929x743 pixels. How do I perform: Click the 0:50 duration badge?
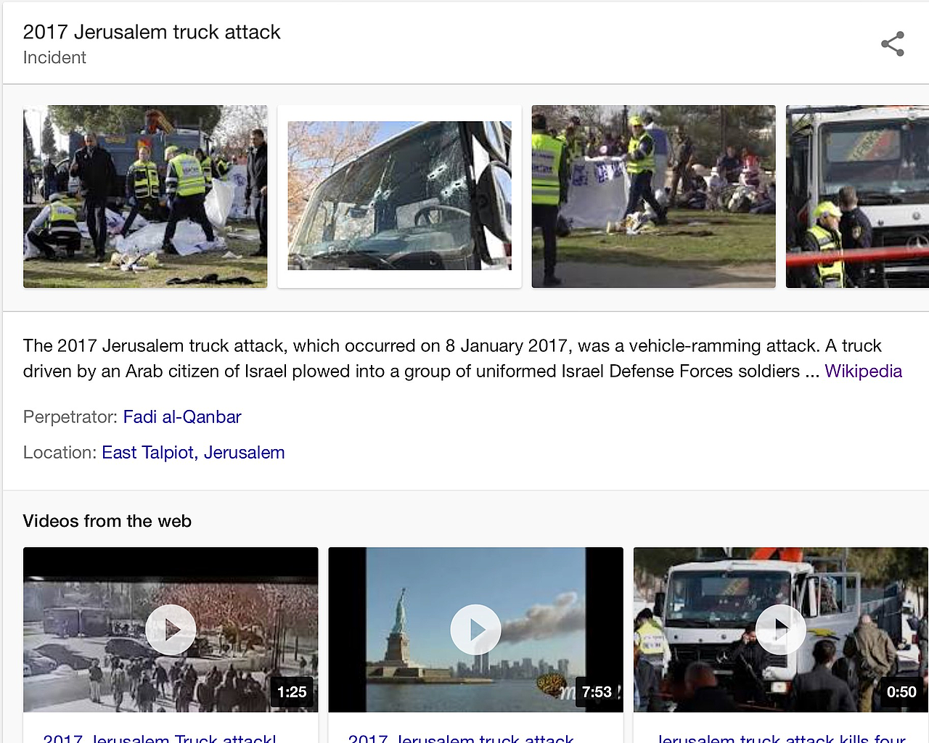coord(901,692)
